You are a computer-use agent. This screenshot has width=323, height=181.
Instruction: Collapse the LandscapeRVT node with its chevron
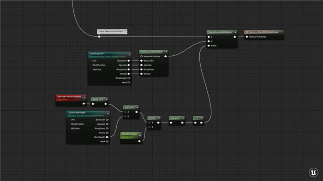[x=129, y=55]
